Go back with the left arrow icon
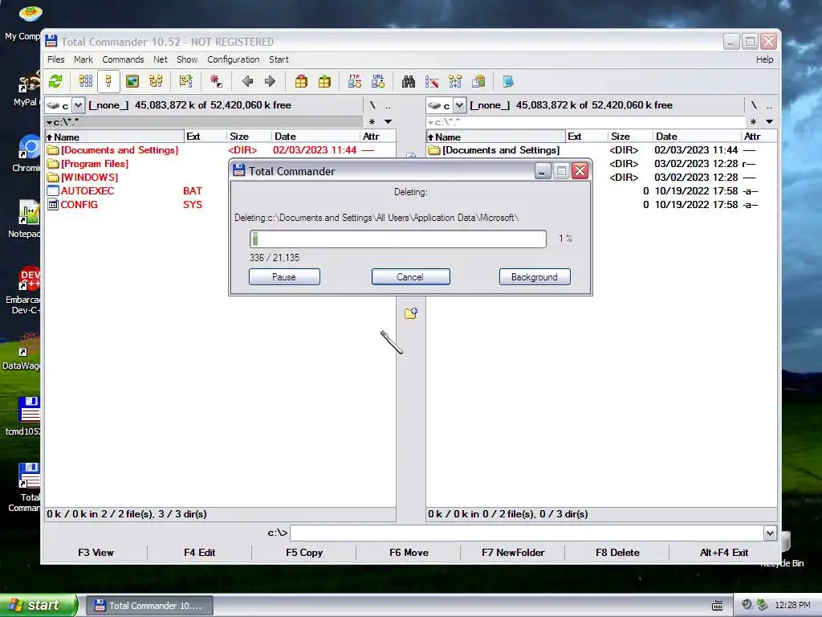Screen dimensions: 822x617 247,81
